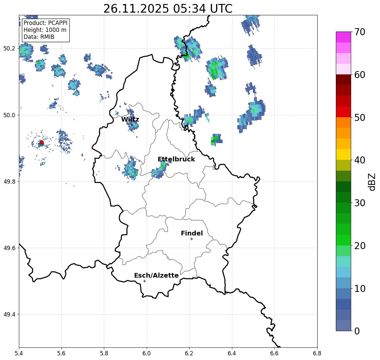Click the light blue colorbar segment near 15
This screenshot has height=360, width=380.
click(x=343, y=272)
